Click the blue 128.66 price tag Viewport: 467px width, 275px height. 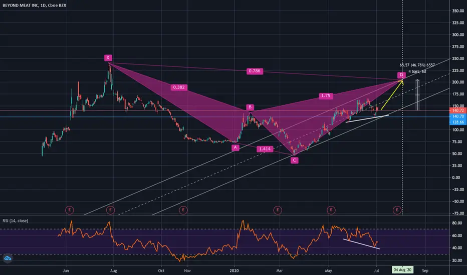[458, 122]
